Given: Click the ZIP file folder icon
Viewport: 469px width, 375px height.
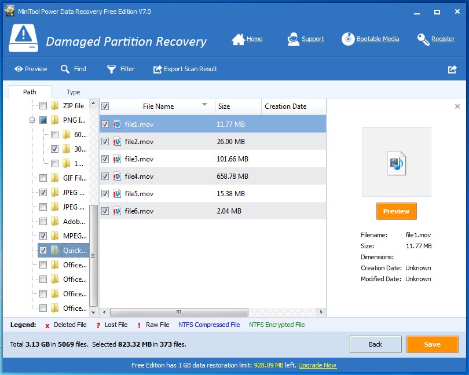Looking at the screenshot, I should 55,105.
